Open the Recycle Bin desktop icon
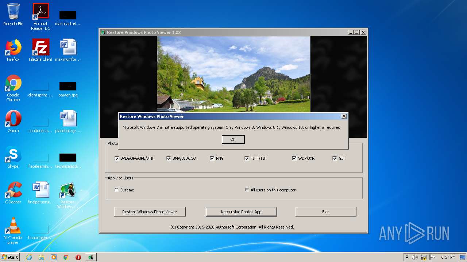Screen dimensions: 467x262 (x=13, y=15)
